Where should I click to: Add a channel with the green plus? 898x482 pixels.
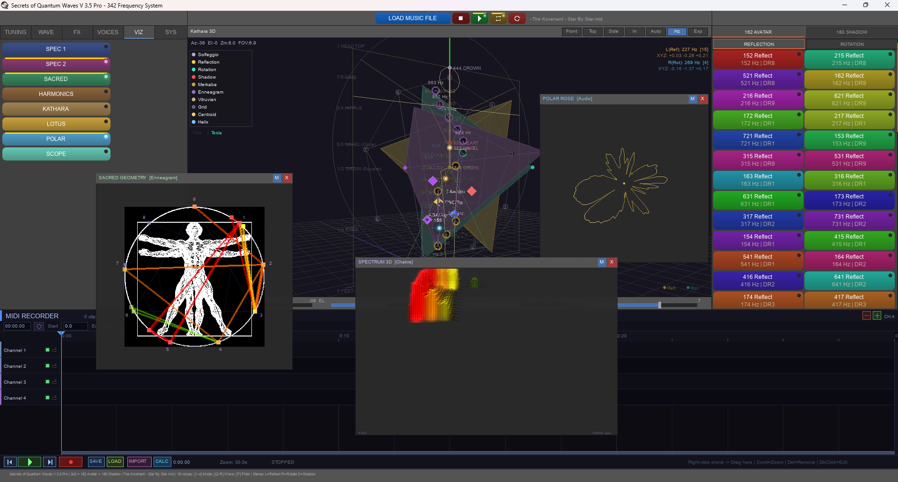(x=877, y=316)
